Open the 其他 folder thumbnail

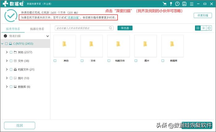pyautogui.click(x=64, y=46)
